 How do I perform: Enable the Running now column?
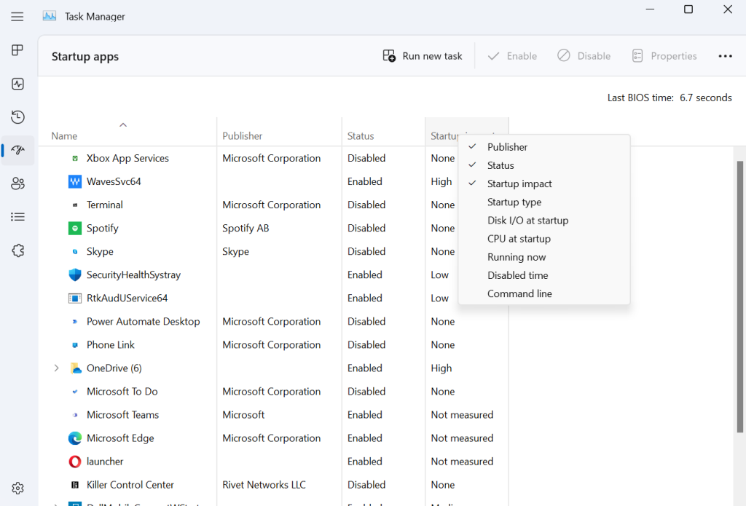[544, 257]
